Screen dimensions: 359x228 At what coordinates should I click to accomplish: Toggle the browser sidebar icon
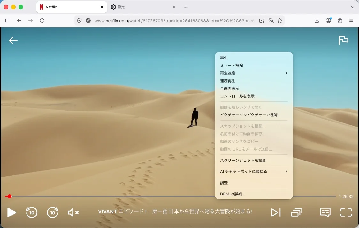click(x=8, y=20)
